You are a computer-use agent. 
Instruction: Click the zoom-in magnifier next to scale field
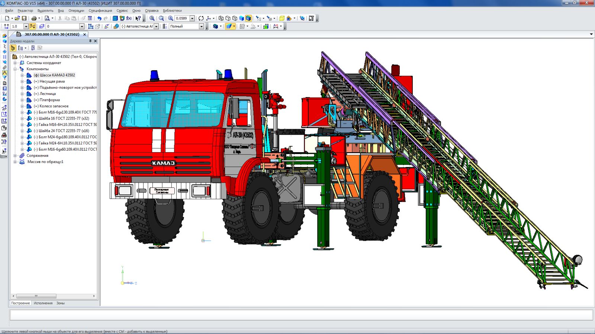click(x=170, y=18)
